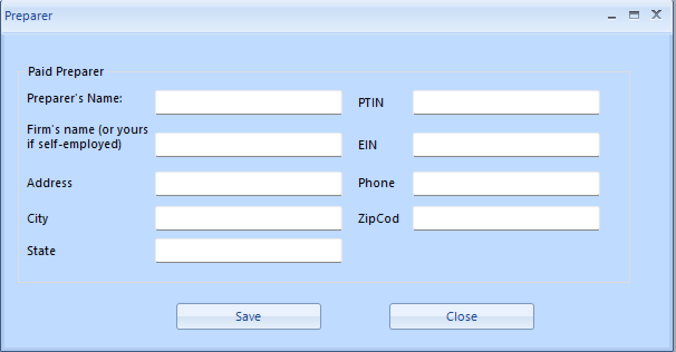Image resolution: width=676 pixels, height=352 pixels.
Task: Select the Firm's name text box
Action: coord(248,144)
